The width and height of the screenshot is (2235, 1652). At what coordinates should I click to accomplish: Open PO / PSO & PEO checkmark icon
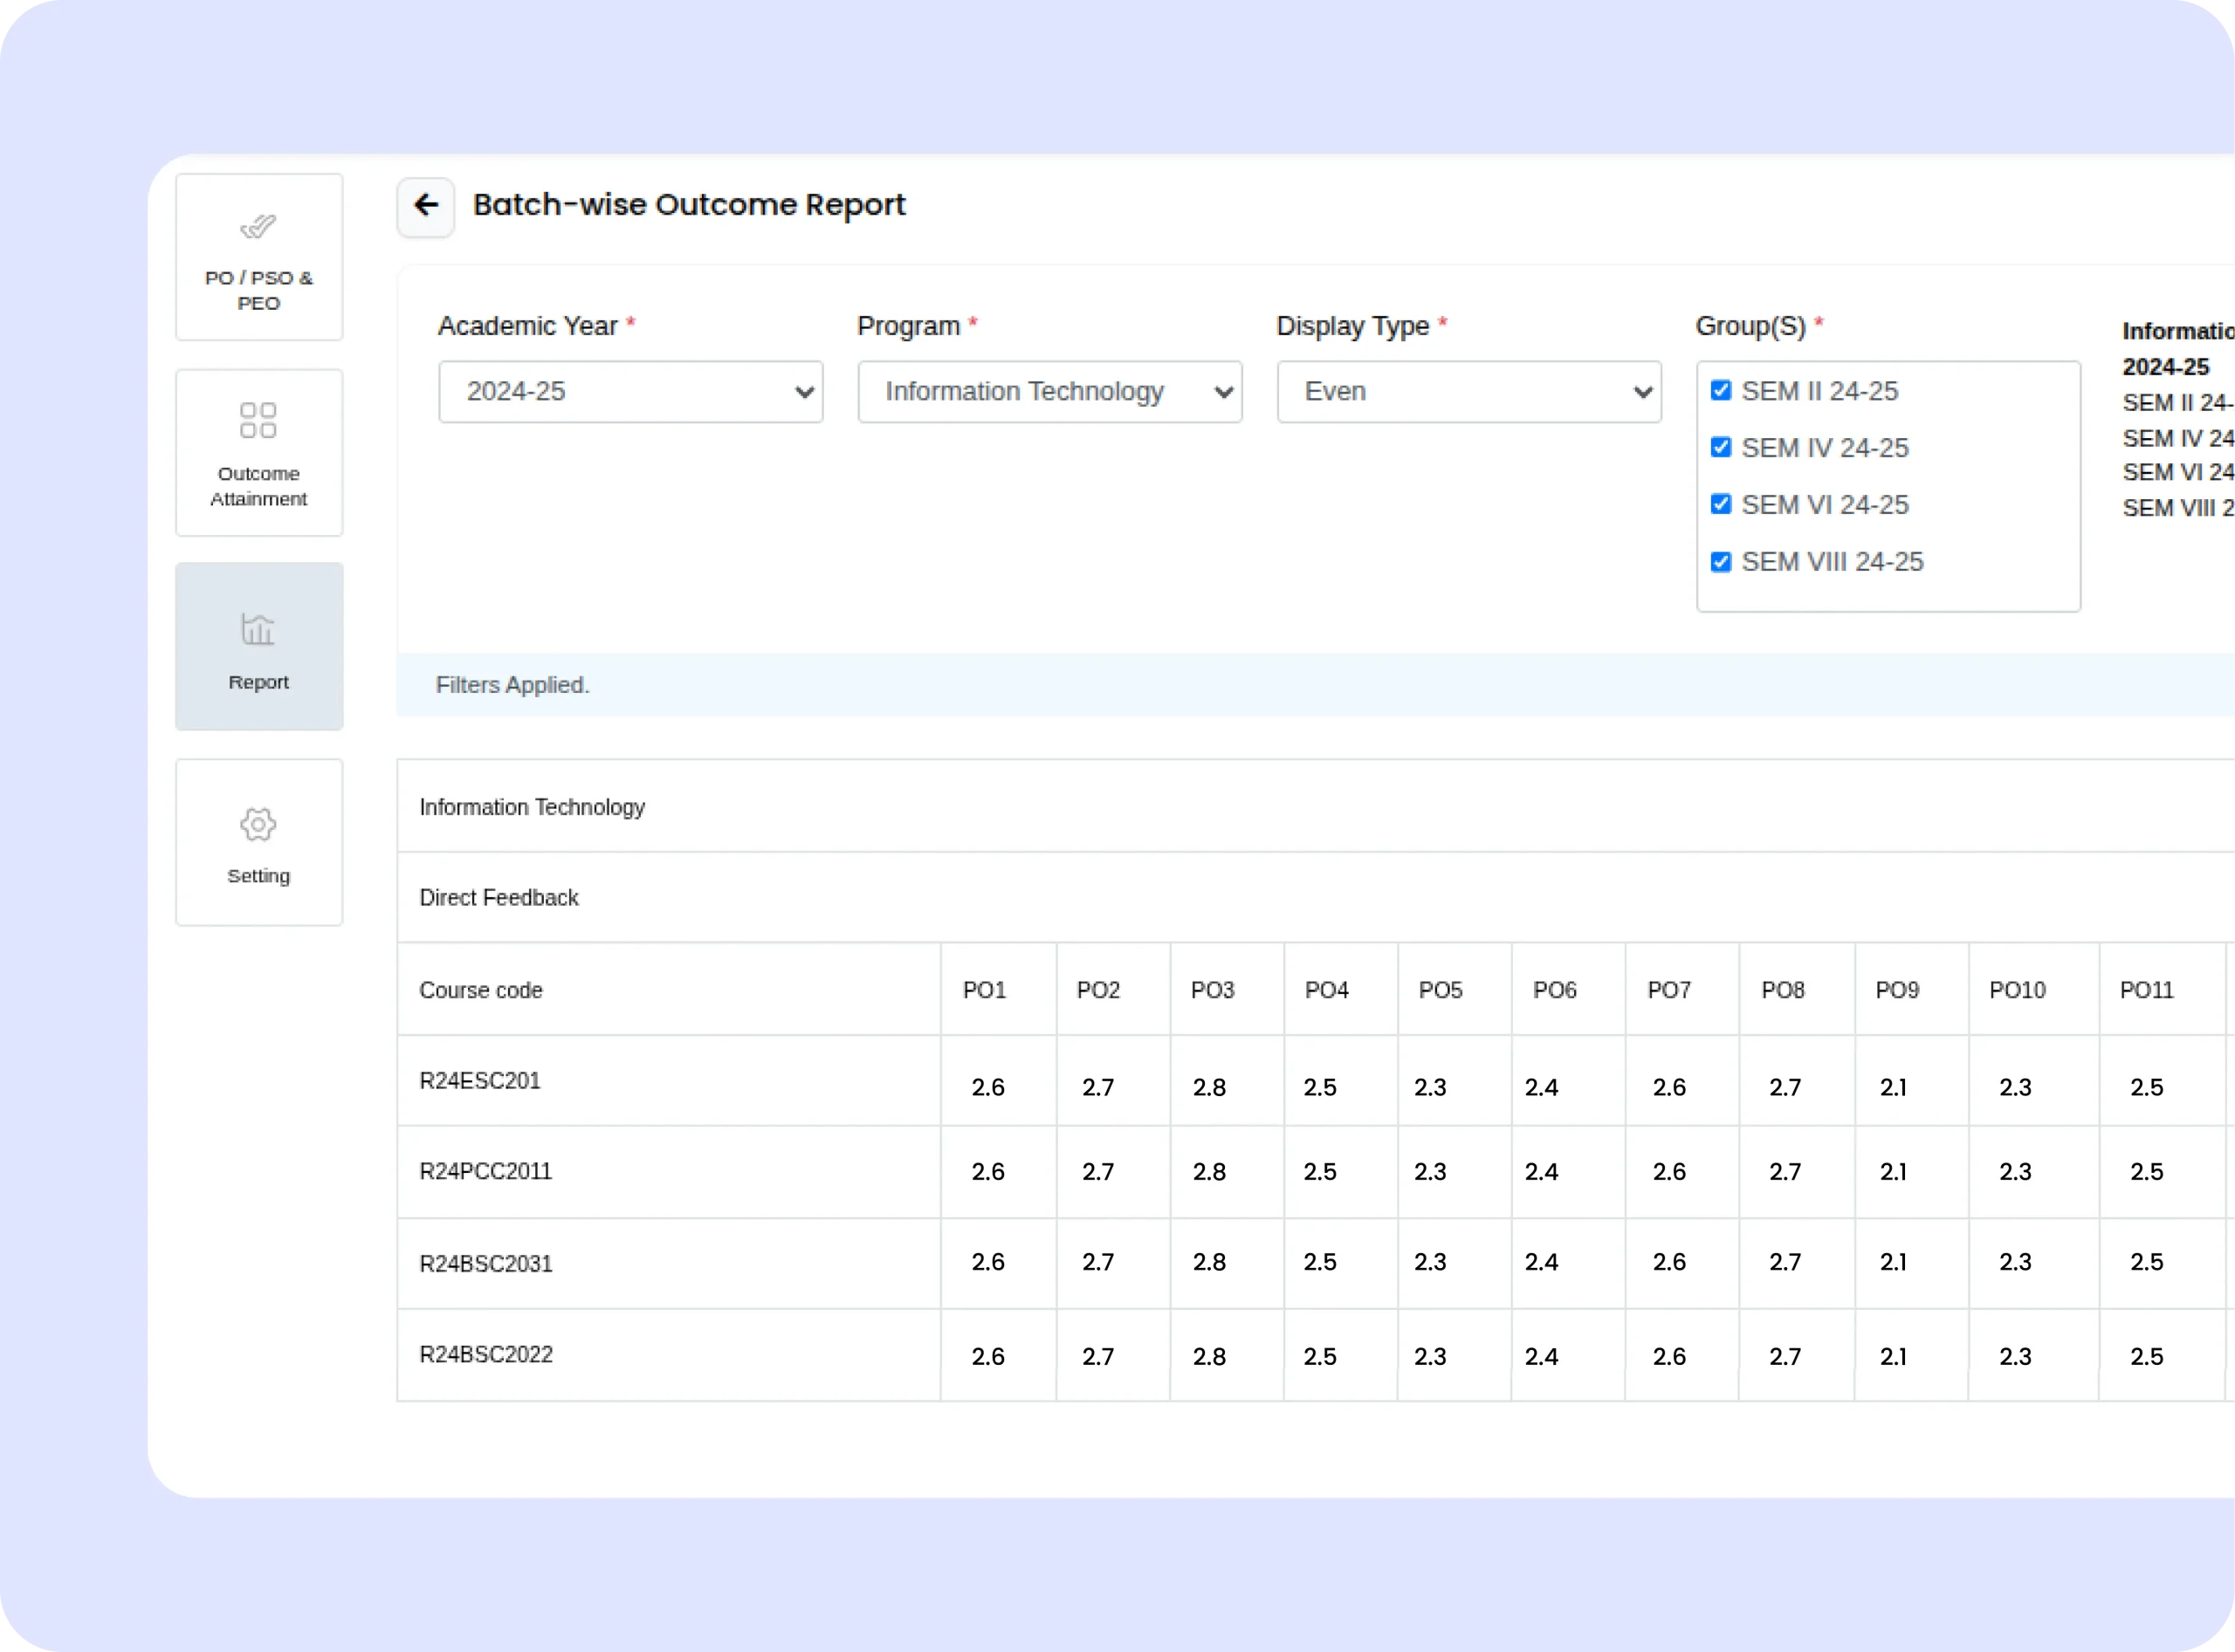[x=258, y=227]
